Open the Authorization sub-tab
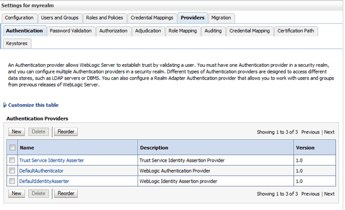Screen dimensions: 345x210 coord(113,31)
